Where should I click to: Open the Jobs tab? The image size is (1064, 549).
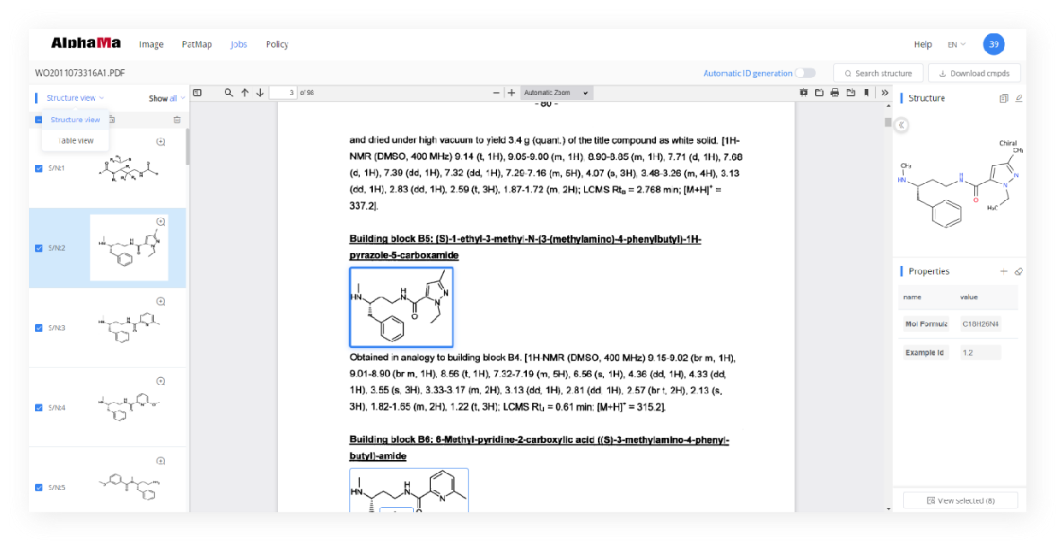[239, 44]
